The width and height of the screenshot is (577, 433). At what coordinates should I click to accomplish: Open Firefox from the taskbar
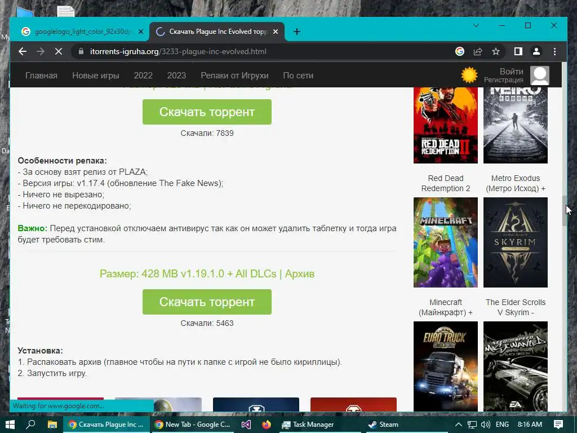pyautogui.click(x=267, y=425)
